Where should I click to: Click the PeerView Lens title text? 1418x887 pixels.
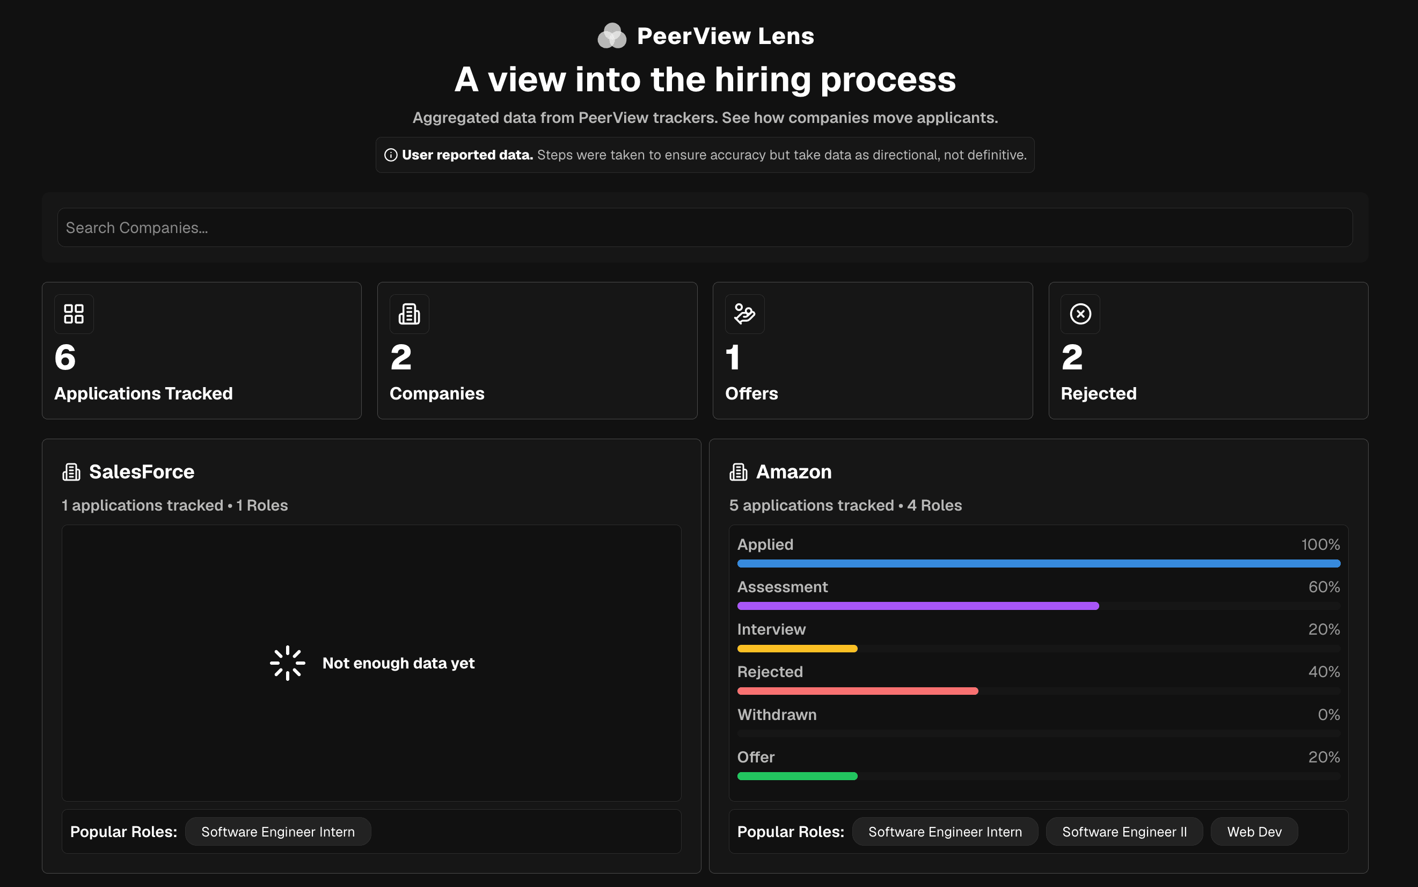pos(726,36)
